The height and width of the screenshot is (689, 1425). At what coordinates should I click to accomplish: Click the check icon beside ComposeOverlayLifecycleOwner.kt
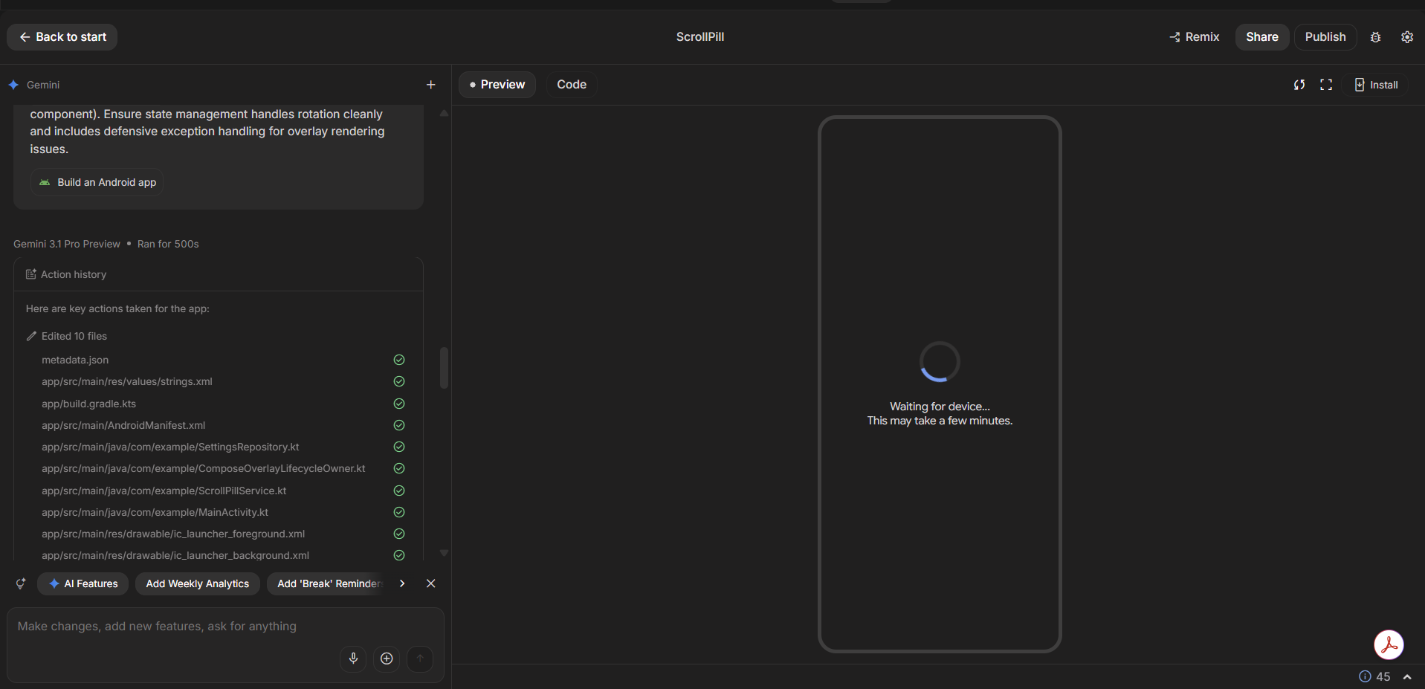coord(399,468)
